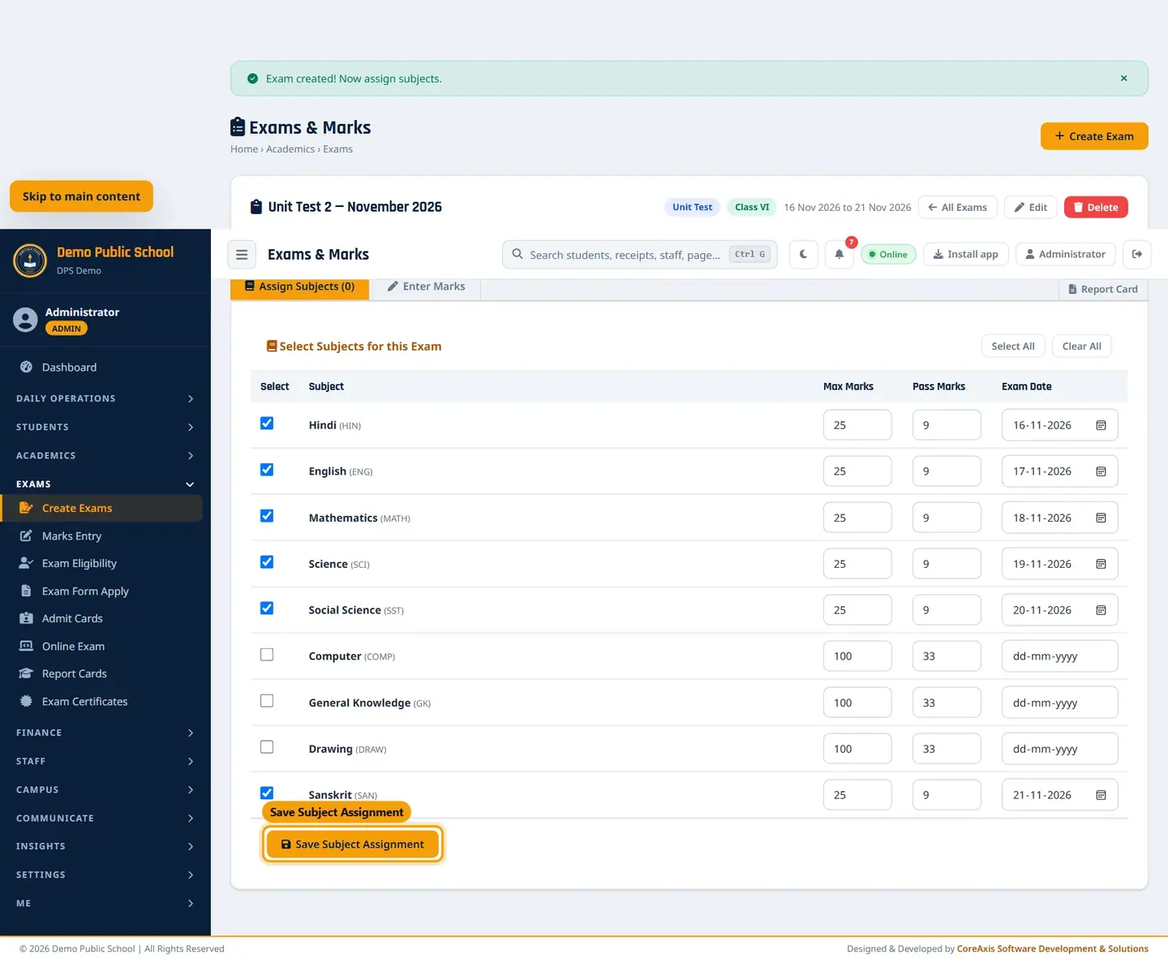This screenshot has height=959, width=1168.
Task: Open calendar picker for Hindi exam date
Action: [1101, 425]
